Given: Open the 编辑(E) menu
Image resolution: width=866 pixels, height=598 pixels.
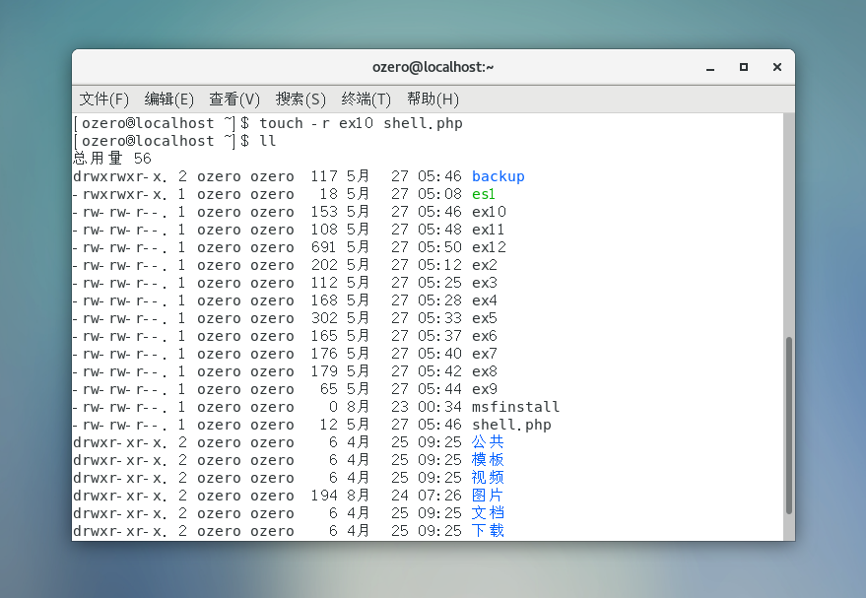Looking at the screenshot, I should click(169, 100).
